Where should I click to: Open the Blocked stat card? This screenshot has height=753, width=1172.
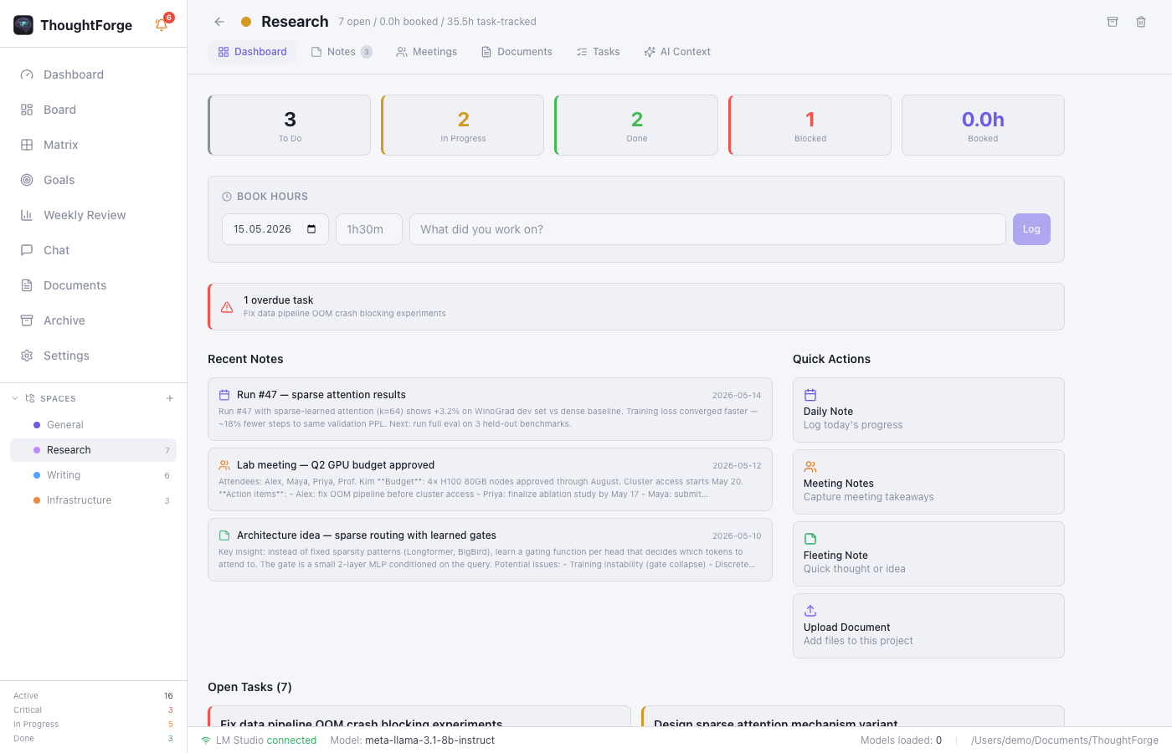[x=810, y=125]
